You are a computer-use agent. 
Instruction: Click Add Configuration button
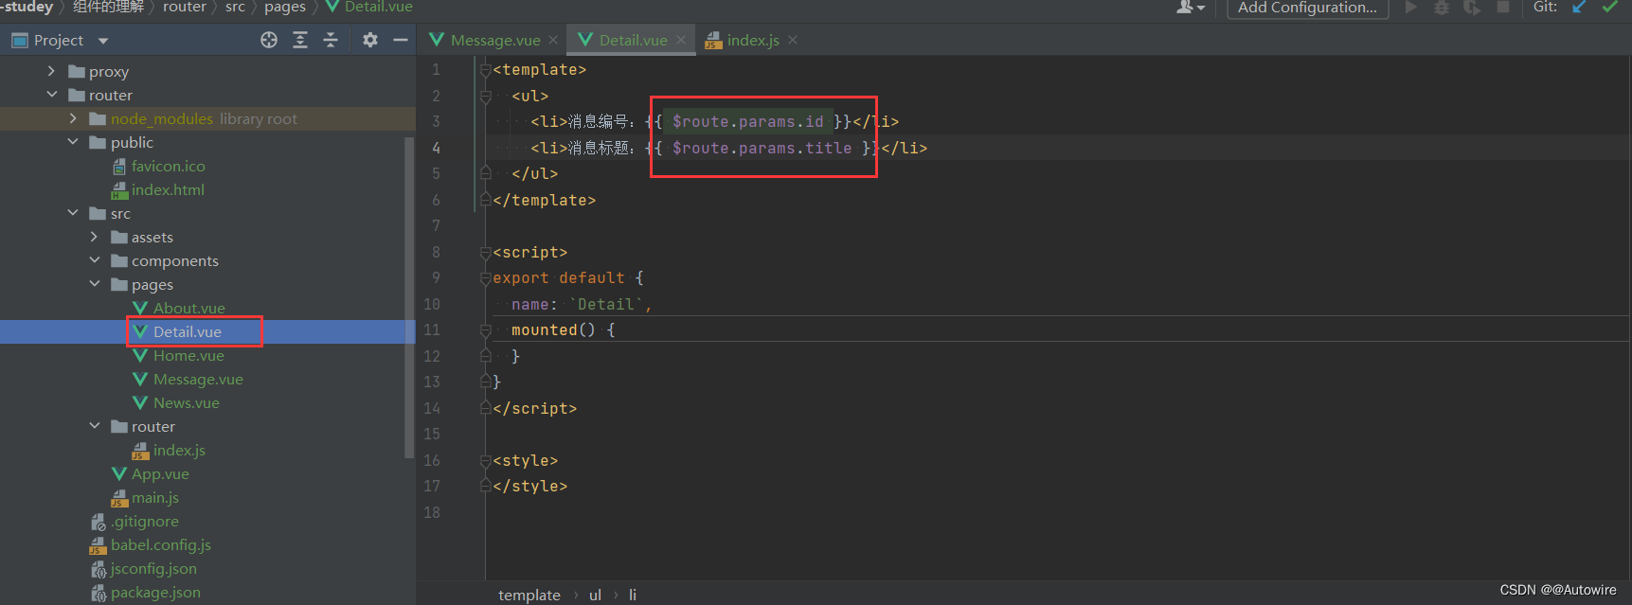tap(1307, 9)
